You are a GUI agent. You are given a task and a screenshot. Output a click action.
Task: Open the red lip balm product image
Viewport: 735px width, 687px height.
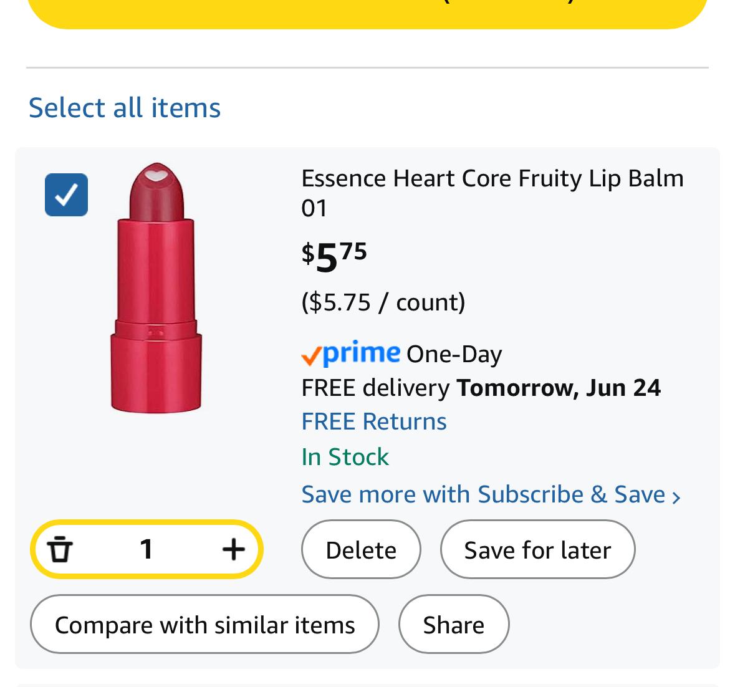coord(156,288)
